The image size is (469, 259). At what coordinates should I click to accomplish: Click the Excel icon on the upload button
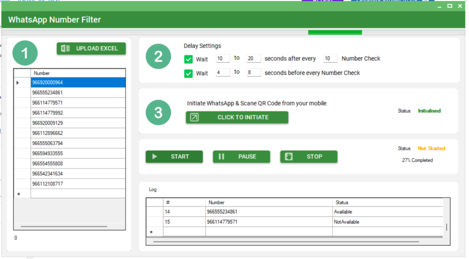pyautogui.click(x=65, y=48)
